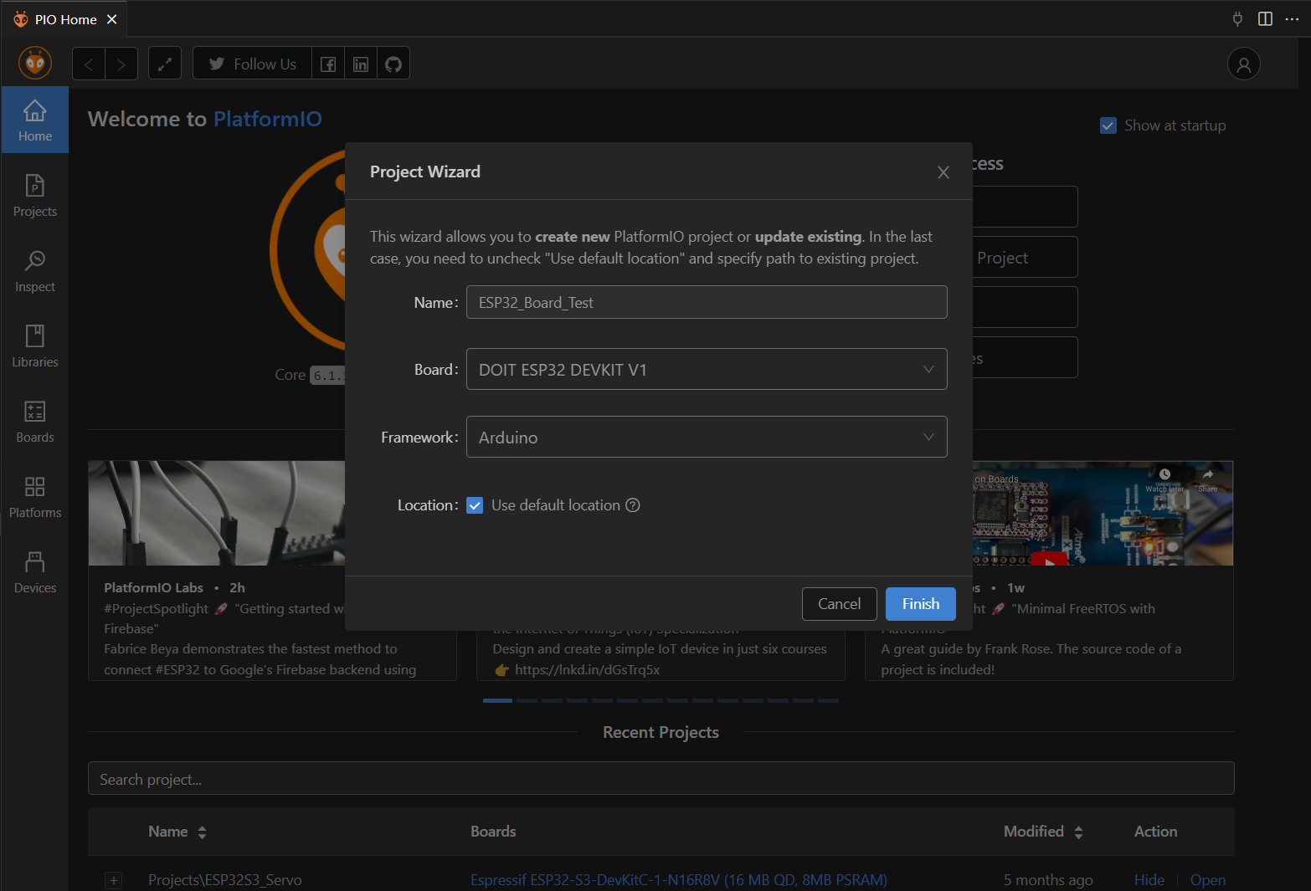
Task: Open the PlatformIO Labs wires image thumbnail
Action: [216, 513]
